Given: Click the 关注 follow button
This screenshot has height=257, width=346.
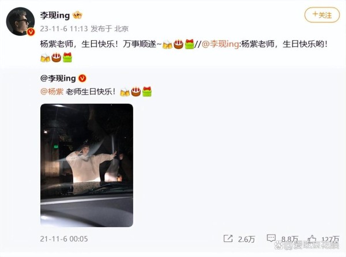Looking at the screenshot, I should 322,15.
